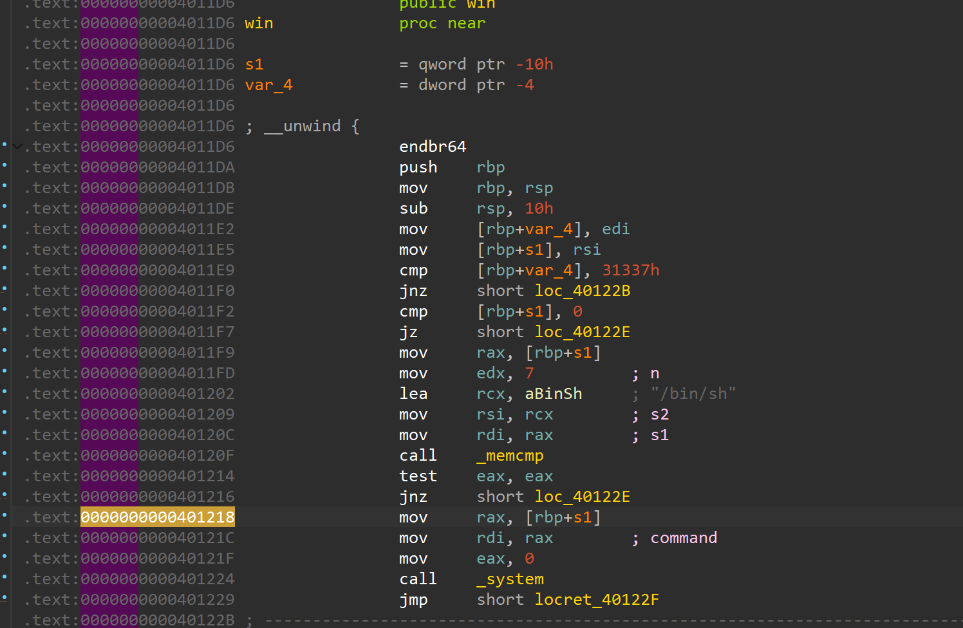The image size is (963, 628).
Task: Click locret_40122F jump target
Action: tap(596, 600)
